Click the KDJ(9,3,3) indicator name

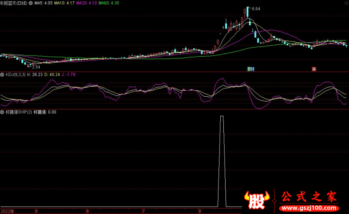15,75
